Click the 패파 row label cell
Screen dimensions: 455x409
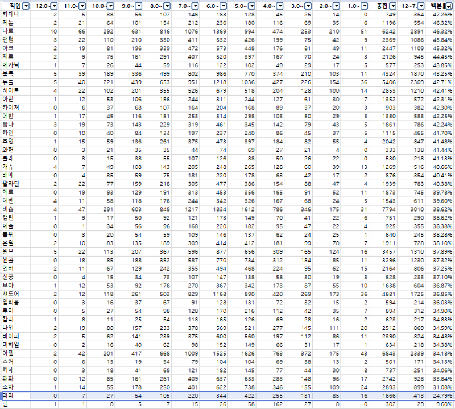click(x=16, y=379)
